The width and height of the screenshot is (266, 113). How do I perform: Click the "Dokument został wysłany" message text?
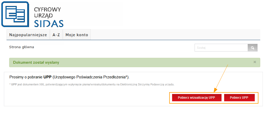pyautogui.click(x=36, y=62)
